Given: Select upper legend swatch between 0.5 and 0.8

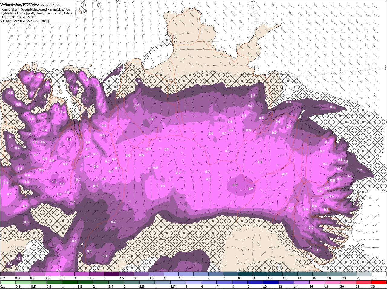Looking at the screenshot, I should [x=52, y=274].
